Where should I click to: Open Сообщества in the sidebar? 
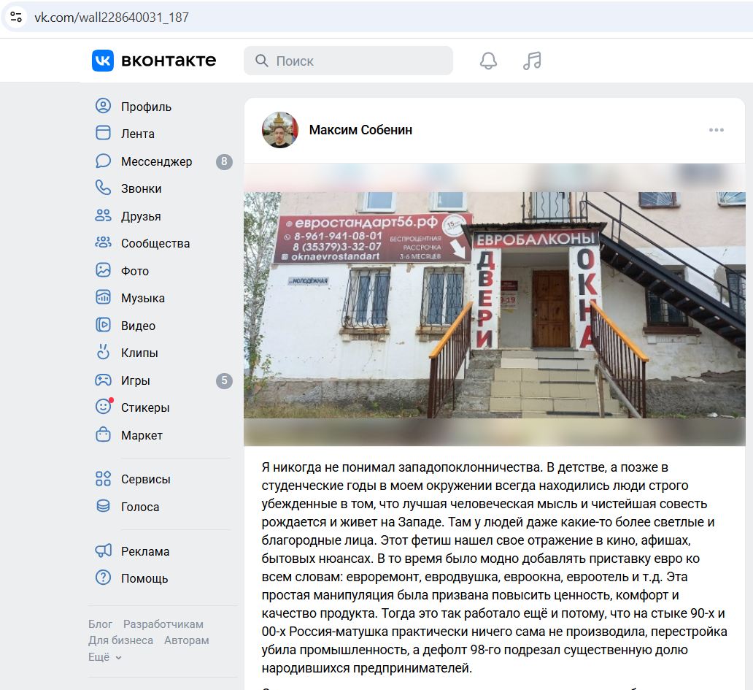[155, 243]
